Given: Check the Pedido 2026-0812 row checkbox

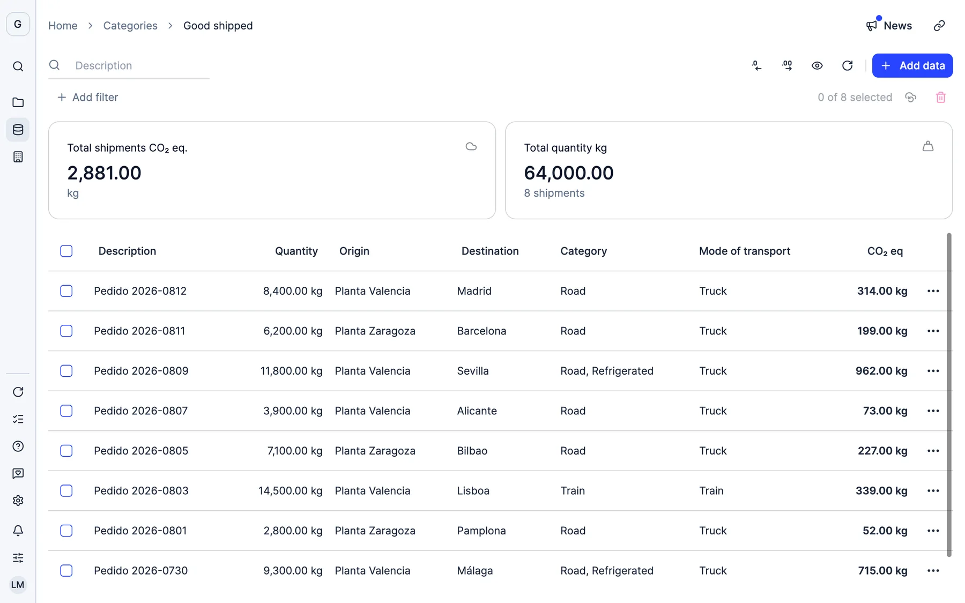Looking at the screenshot, I should [x=66, y=291].
